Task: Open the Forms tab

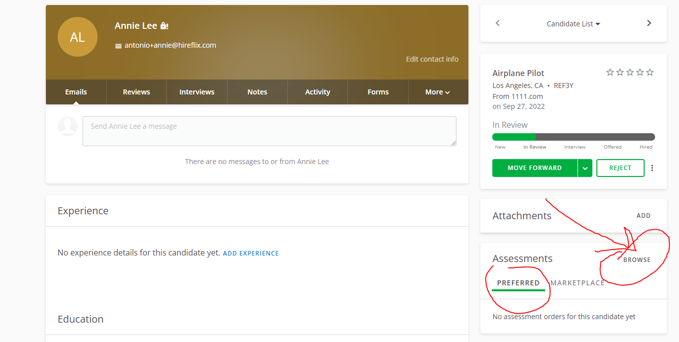Action: click(x=378, y=92)
